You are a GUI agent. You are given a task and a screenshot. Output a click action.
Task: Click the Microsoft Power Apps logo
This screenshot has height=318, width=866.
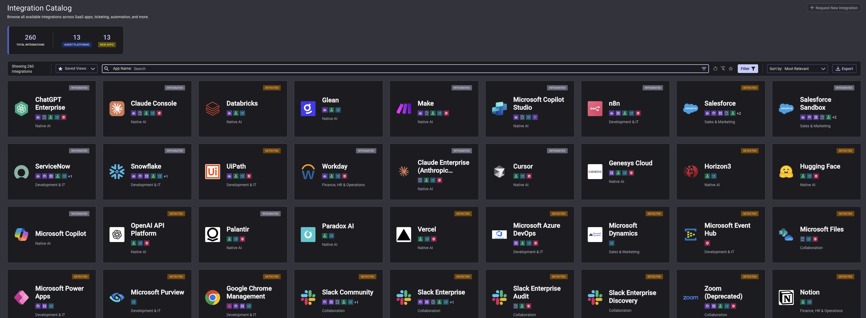[21, 298]
